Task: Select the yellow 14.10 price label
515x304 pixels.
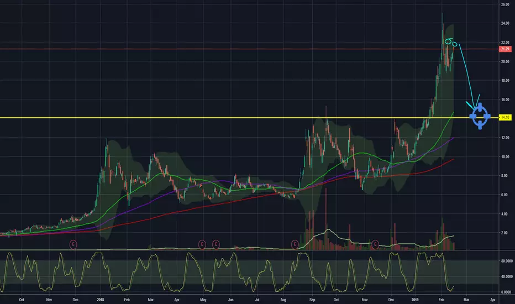Action: (505, 117)
